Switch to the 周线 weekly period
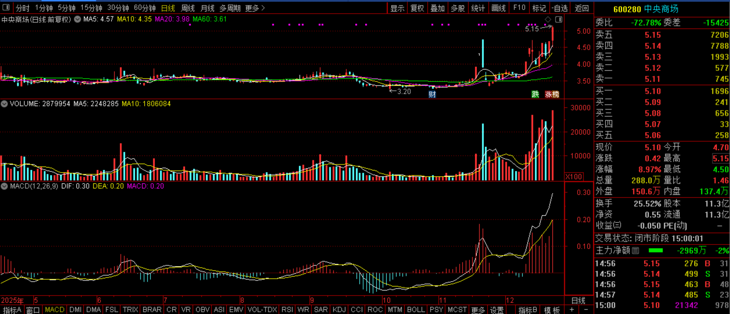Screen dimensions: 730x314 [188, 8]
